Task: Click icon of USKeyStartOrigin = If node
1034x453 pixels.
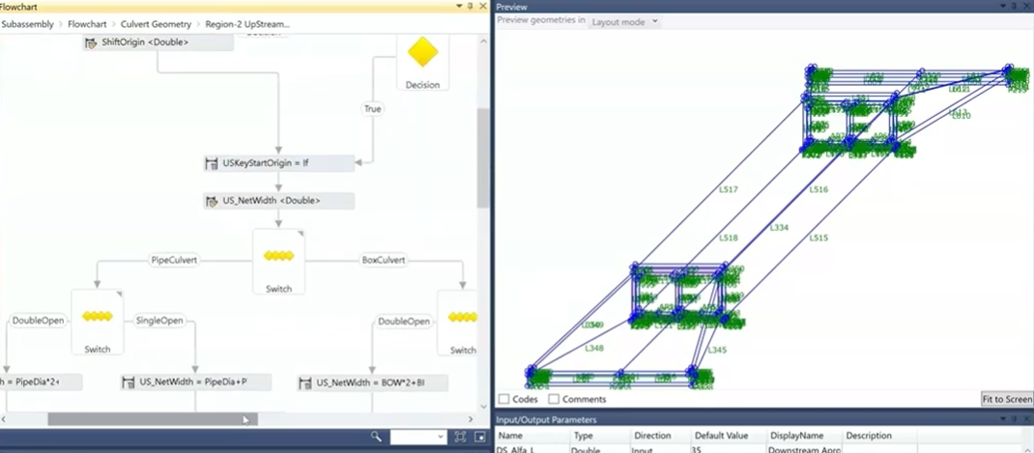Action: (x=212, y=163)
